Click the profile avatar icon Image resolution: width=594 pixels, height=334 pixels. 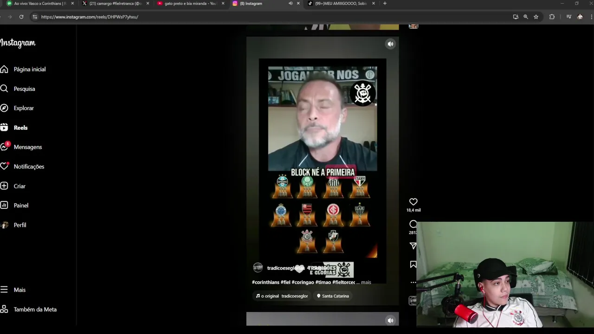(x=5, y=225)
